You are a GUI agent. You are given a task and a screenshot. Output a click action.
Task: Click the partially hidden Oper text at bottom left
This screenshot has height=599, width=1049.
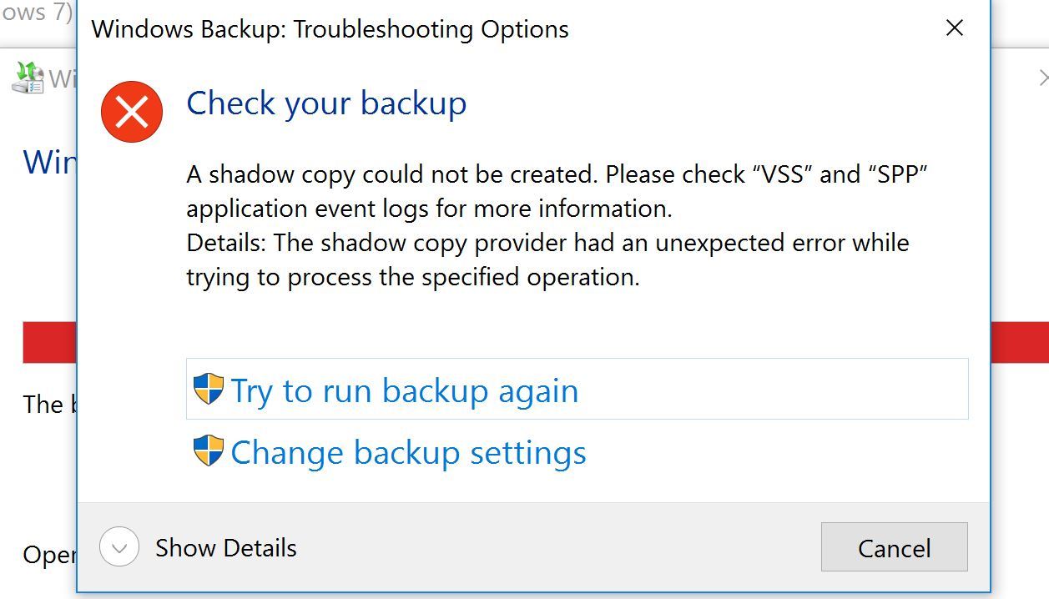click(x=49, y=555)
